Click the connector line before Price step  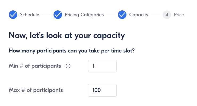coord(155,15)
